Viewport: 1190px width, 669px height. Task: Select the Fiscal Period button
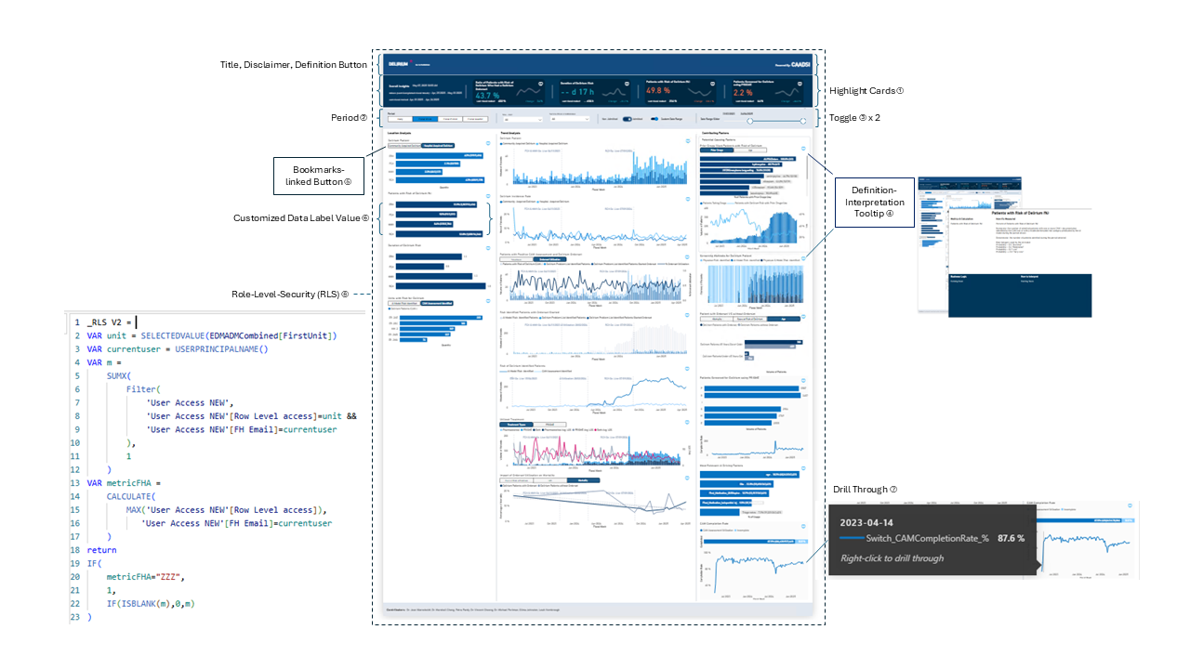point(450,119)
